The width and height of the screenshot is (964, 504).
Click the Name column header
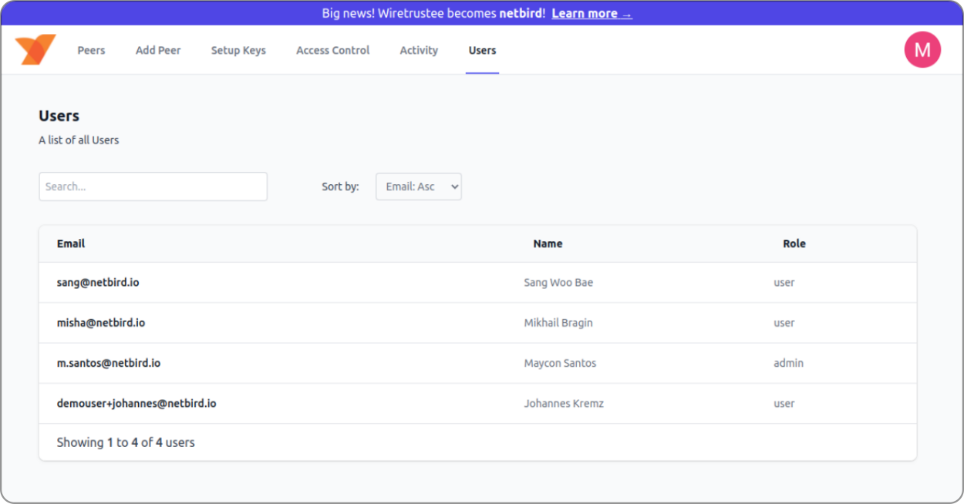[x=548, y=244]
